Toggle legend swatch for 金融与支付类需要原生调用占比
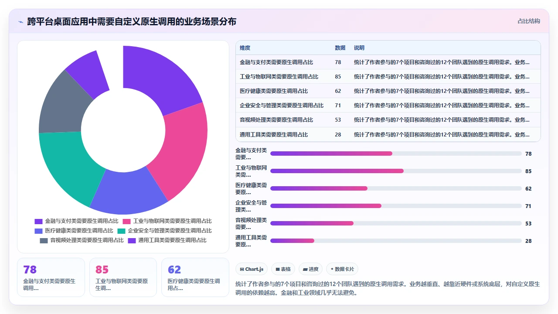This screenshot has height=314, width=558. pos(38,221)
